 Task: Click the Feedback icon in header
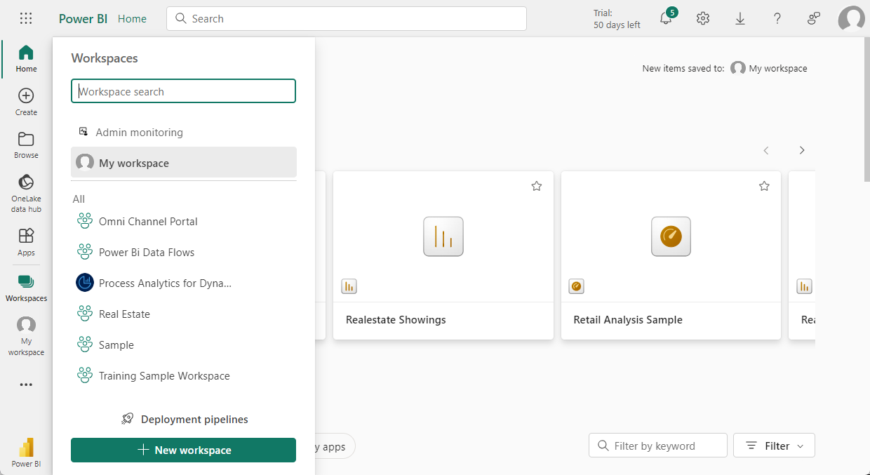point(815,19)
